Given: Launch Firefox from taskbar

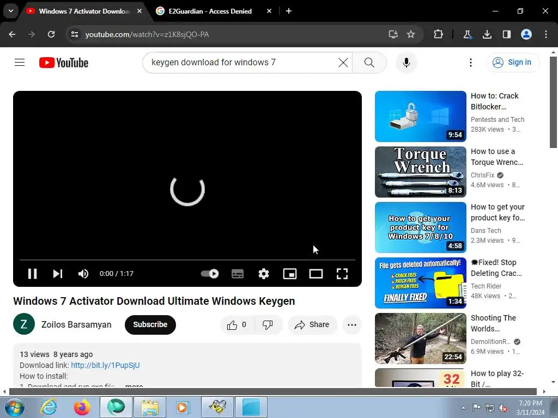Looking at the screenshot, I should [x=82, y=407].
